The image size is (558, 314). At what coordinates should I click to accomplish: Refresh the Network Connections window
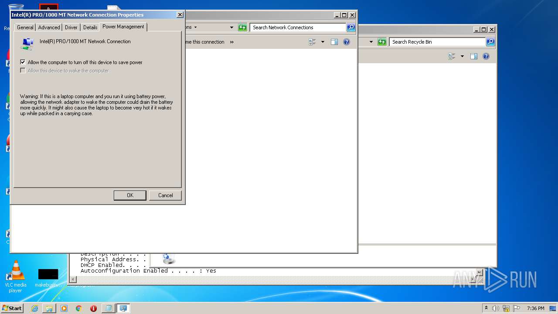tap(242, 27)
